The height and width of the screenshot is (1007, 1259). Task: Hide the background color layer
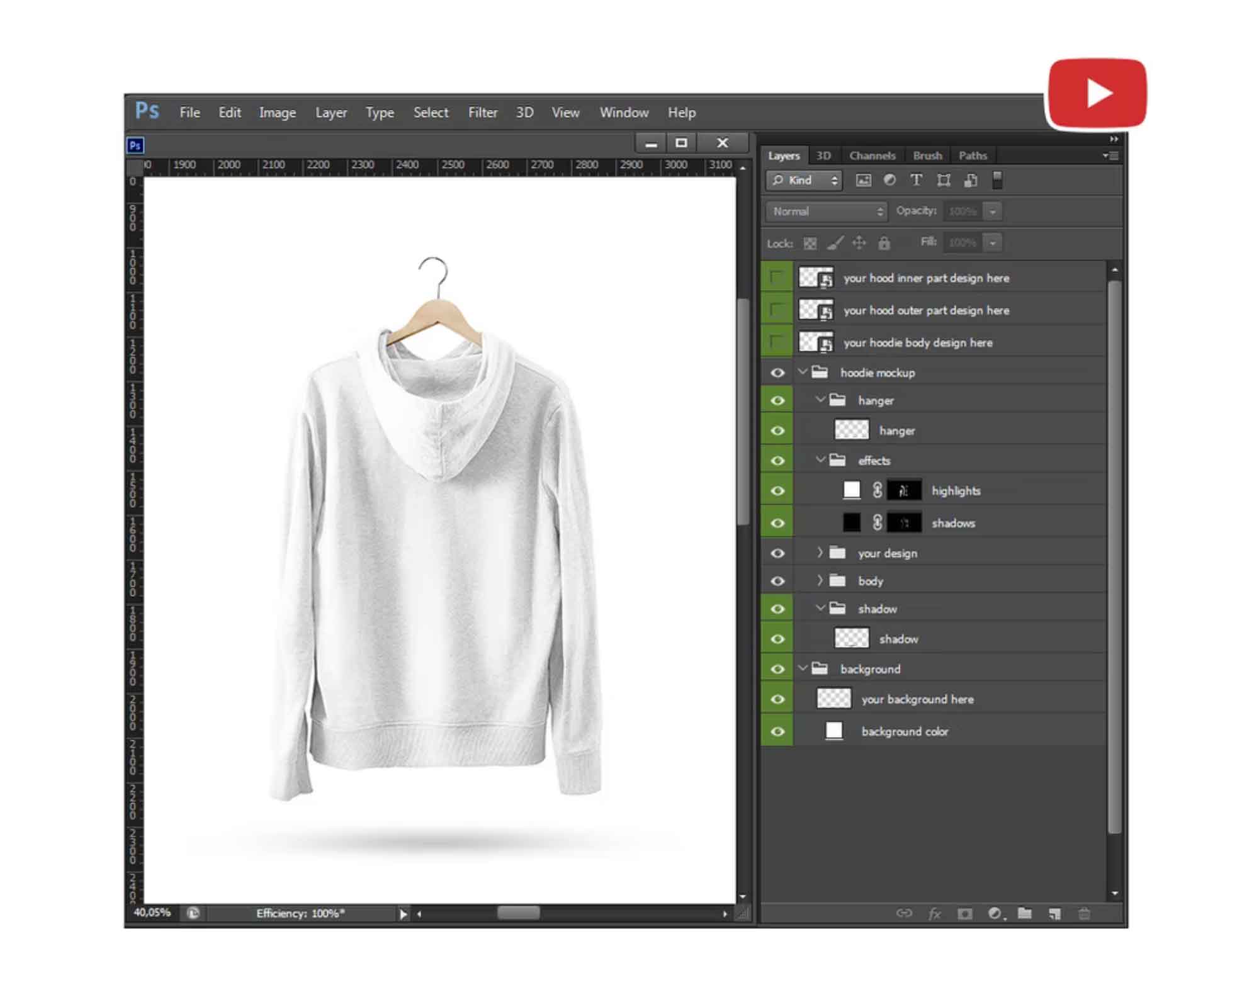click(x=777, y=731)
